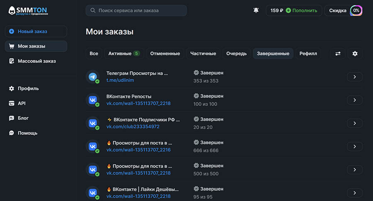Open Помощь in the sidebar
The height and width of the screenshot is (201, 373).
click(27, 133)
